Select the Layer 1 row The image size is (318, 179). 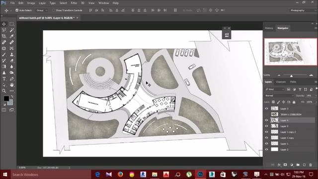pyautogui.click(x=290, y=144)
